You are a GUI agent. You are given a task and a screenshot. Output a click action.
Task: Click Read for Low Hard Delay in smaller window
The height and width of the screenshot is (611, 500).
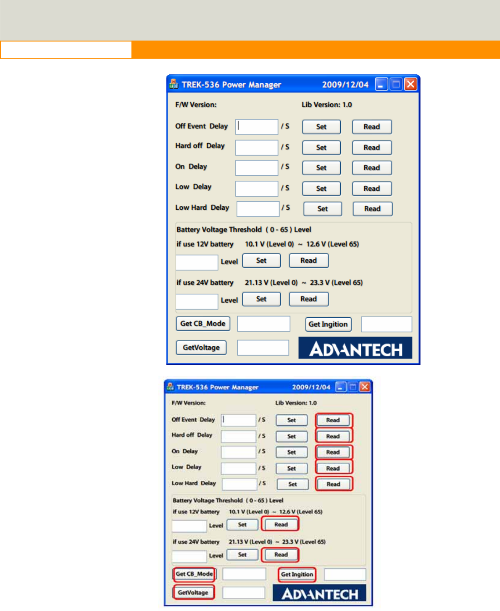334,484
